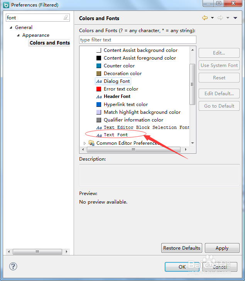Screen dimensions: 245x281
Task: Open the back history dropdown arrow
Action: 212,18
